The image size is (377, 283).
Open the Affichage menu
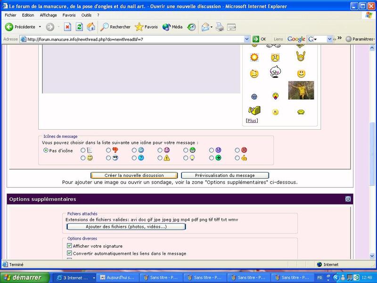click(x=48, y=15)
